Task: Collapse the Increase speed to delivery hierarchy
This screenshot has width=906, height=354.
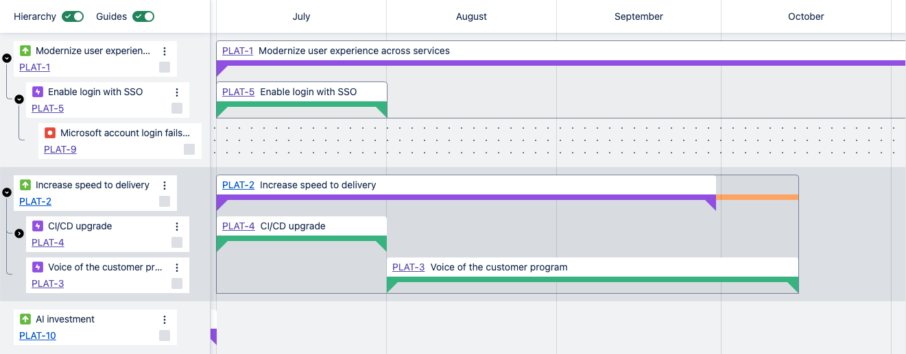Action: point(7,193)
